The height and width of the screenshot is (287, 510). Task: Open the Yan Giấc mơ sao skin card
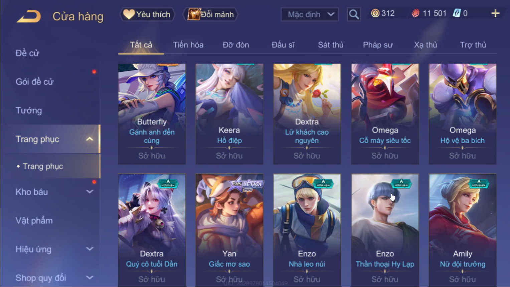[229, 230]
